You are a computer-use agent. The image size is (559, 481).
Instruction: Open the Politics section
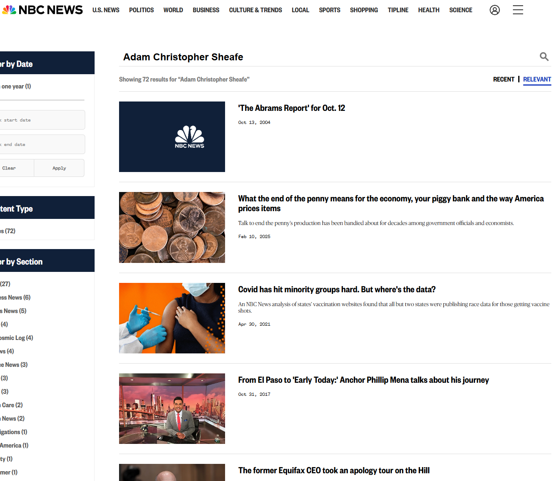(x=141, y=10)
